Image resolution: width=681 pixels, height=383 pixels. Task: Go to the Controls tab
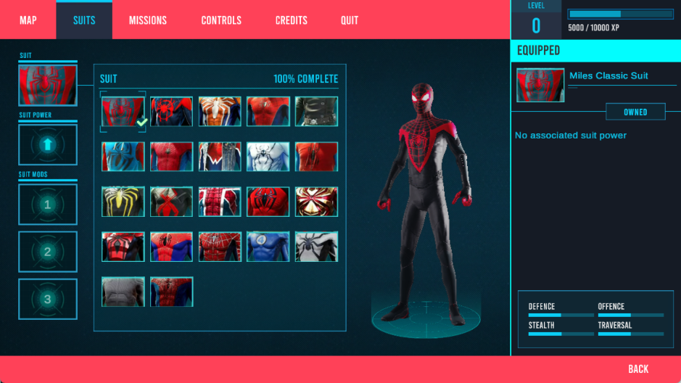(221, 20)
